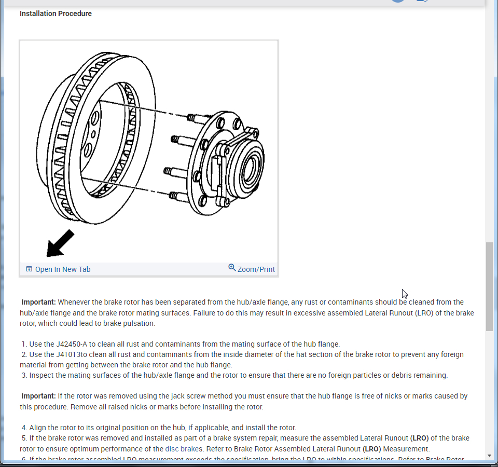Click the magnifier icon beside Zoom/Print
The height and width of the screenshot is (467, 498).
coord(232,268)
